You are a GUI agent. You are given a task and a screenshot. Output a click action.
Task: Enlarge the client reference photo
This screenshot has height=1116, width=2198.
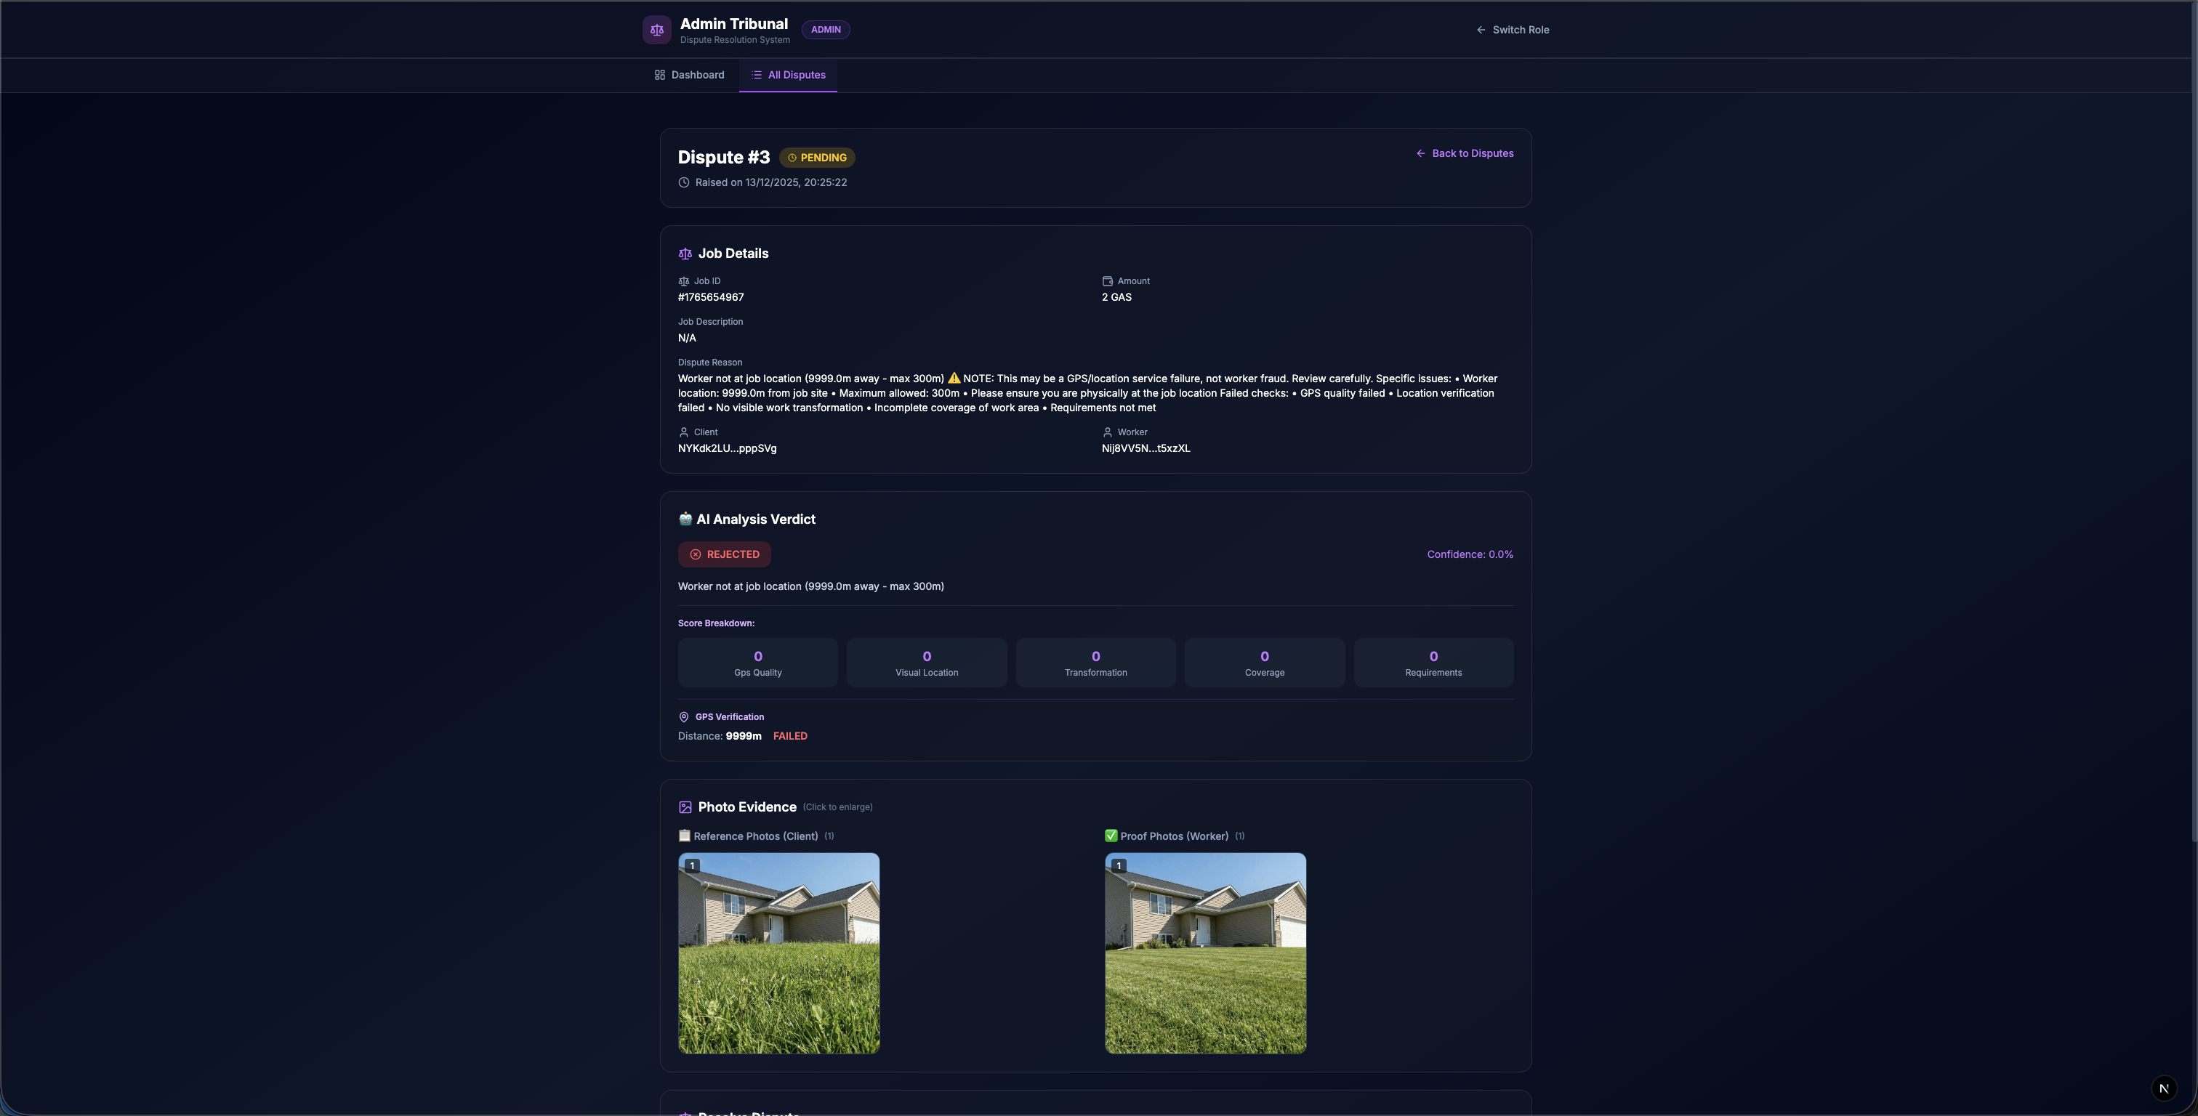click(x=778, y=953)
